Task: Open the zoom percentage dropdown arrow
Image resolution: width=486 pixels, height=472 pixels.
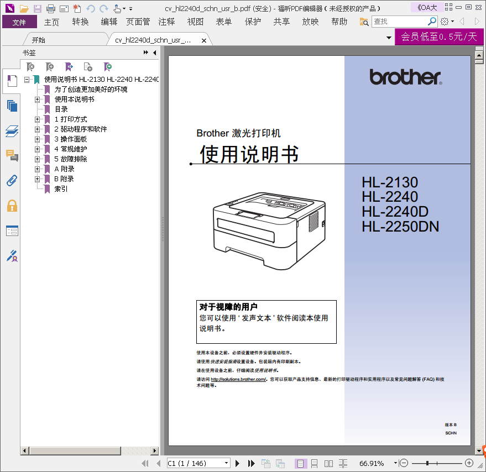Action: click(395, 463)
